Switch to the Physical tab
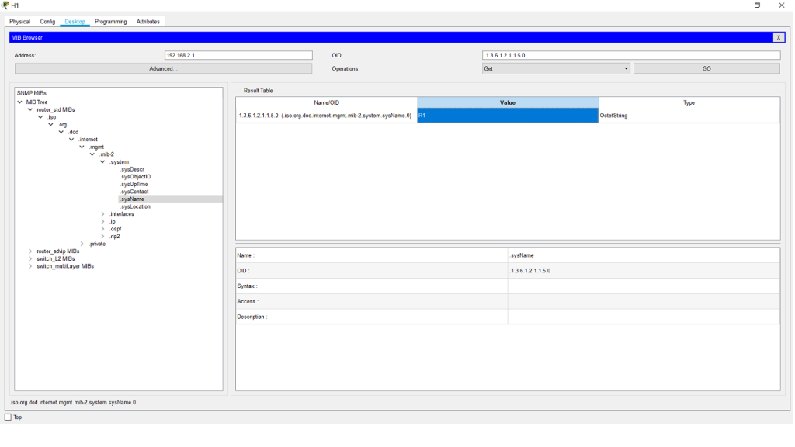Screen dimensions: 795x447 tap(19, 22)
